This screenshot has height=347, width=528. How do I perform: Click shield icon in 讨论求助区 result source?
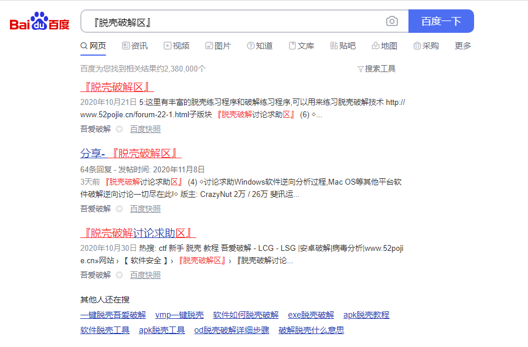coord(119,275)
